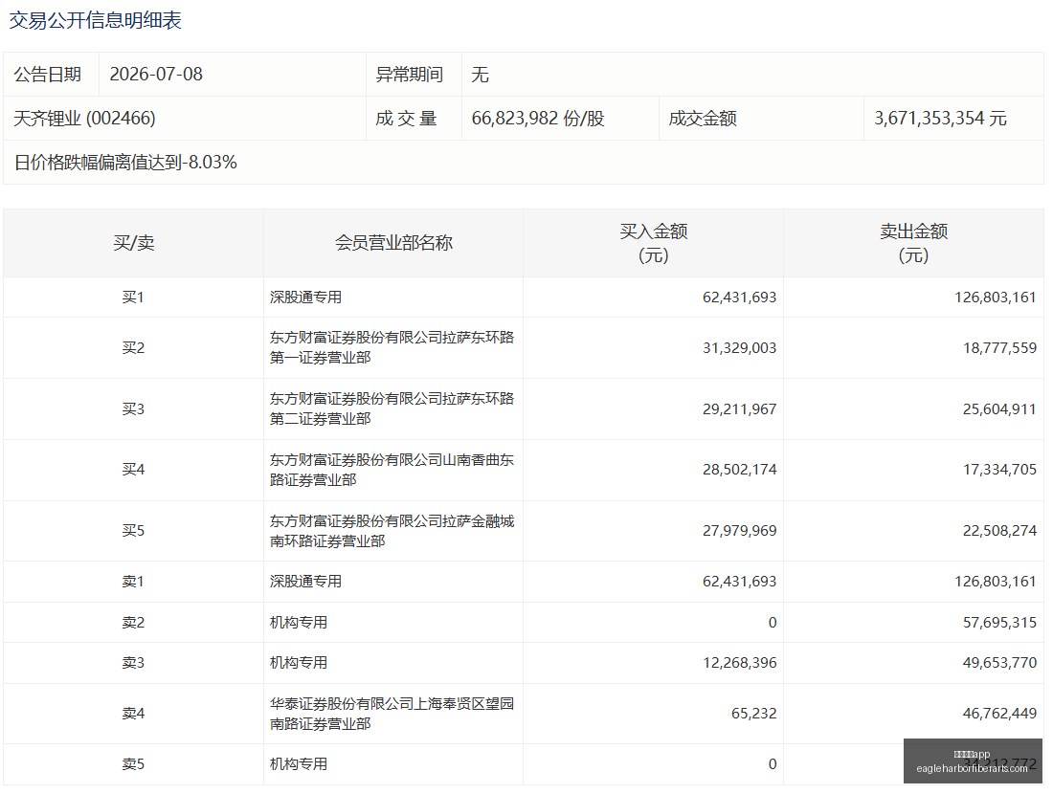Viewport: 1053px width, 794px height.
Task: Select the 卖4 row label
Action: (133, 713)
